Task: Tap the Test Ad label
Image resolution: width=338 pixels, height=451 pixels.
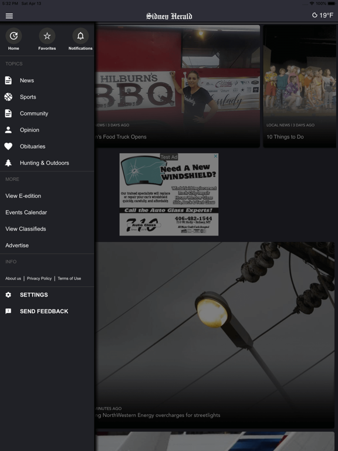Action: tap(169, 157)
